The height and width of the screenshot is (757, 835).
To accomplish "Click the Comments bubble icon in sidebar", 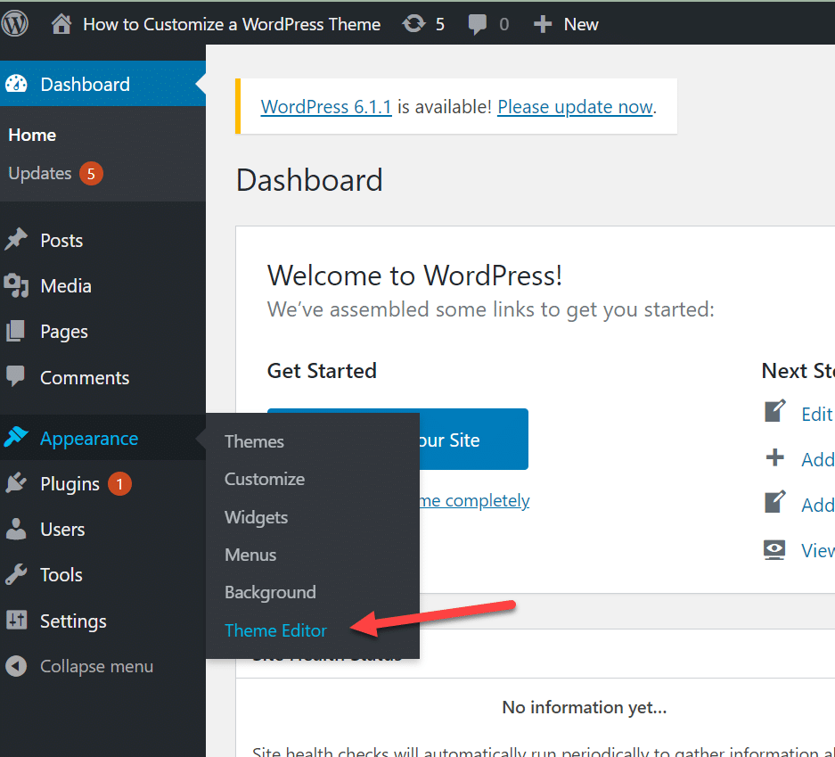I will click(x=15, y=376).
